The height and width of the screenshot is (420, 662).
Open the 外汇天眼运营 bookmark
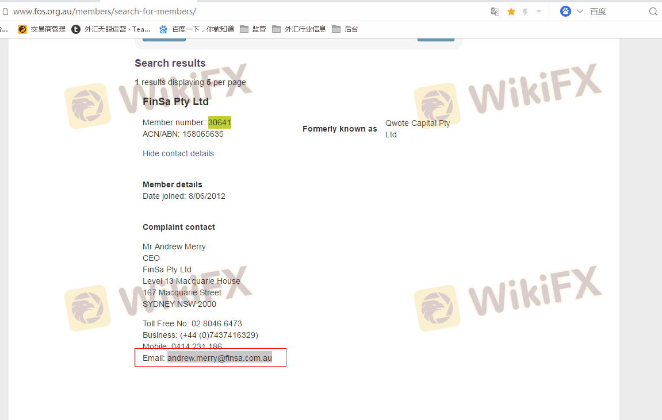(x=112, y=29)
